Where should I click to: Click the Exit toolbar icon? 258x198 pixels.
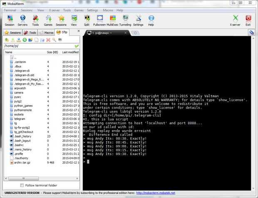coord(248,20)
